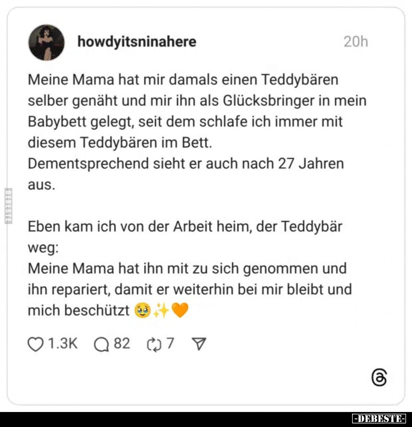Click the teary-eyed emoji in the post
412x427 pixels.
pyautogui.click(x=142, y=311)
